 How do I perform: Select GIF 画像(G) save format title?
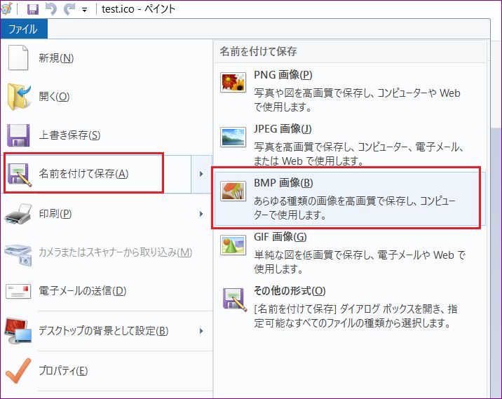point(280,237)
